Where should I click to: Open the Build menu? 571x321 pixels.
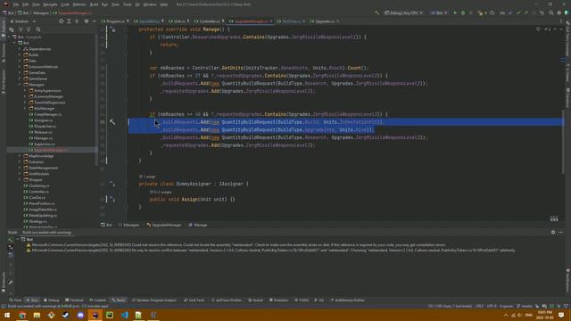click(94, 4)
